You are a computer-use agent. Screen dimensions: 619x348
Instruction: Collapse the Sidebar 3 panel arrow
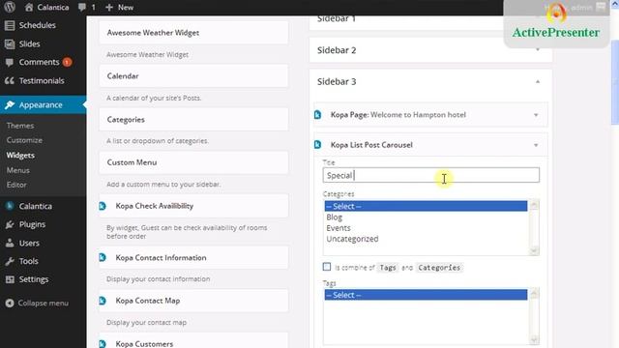[538, 81]
